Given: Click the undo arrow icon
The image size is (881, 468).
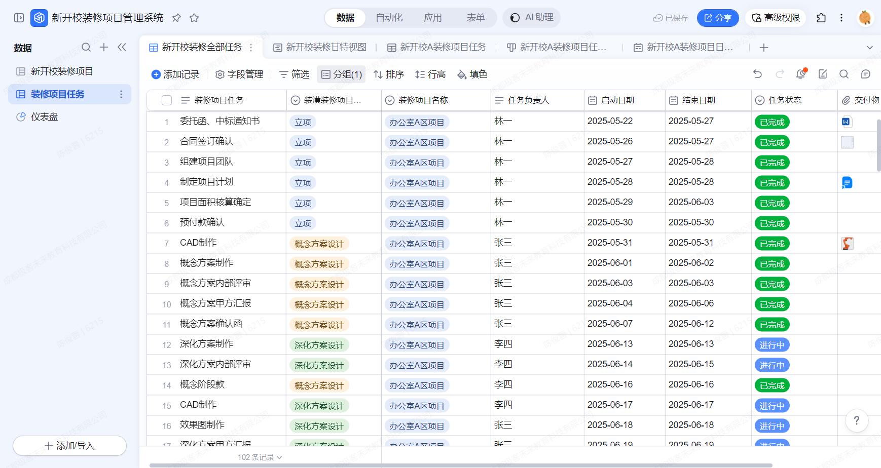Looking at the screenshot, I should click(757, 74).
